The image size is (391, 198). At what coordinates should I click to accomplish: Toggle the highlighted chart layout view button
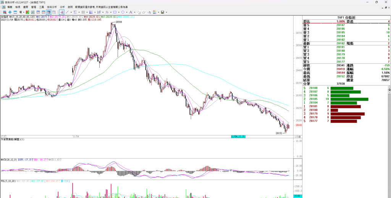click(48, 12)
